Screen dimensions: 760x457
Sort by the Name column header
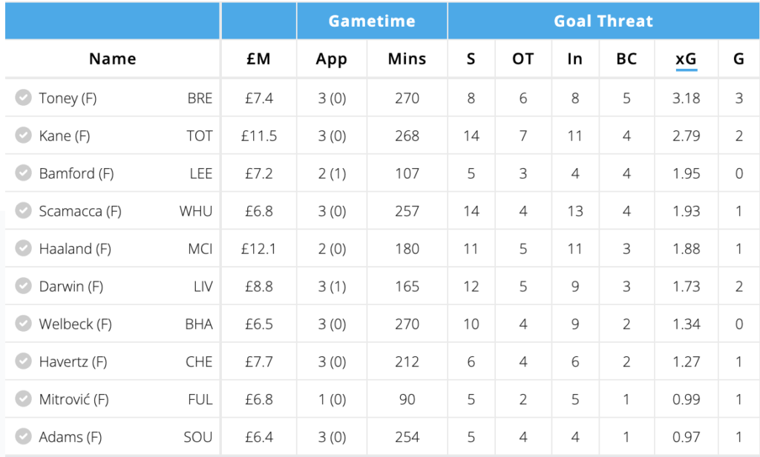(112, 59)
